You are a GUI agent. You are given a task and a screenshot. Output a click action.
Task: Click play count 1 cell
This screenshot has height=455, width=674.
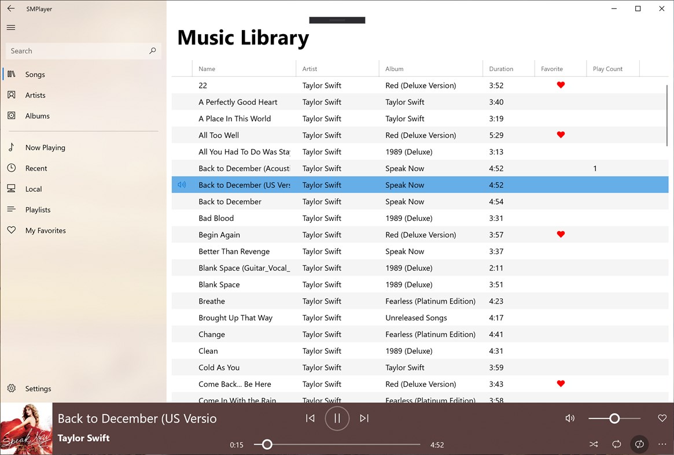tap(595, 168)
